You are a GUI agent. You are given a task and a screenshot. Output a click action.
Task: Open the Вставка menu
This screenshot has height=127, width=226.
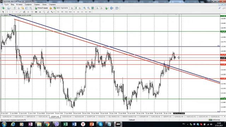[19, 5]
